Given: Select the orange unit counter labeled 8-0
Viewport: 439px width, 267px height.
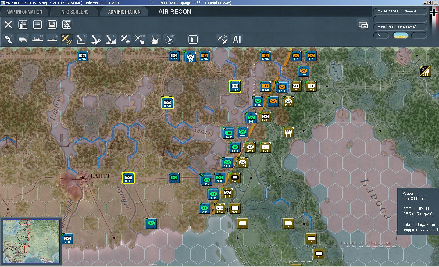Looking at the screenshot, I should (303, 71).
